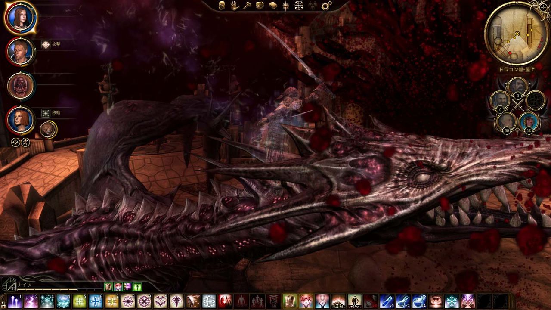Cast lightning spell in quickbar slot 2

tap(31, 301)
